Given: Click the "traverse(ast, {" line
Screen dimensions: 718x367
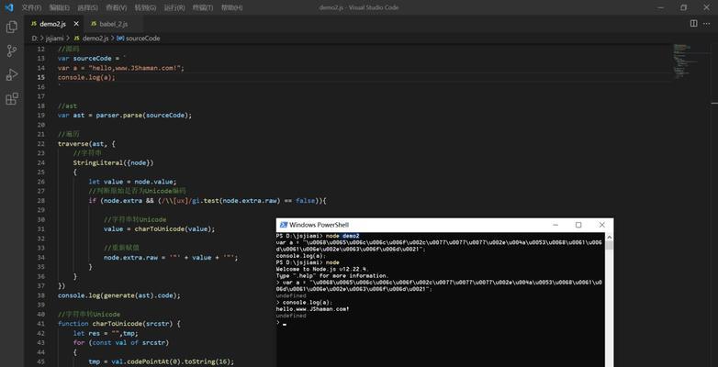Looking at the screenshot, I should point(86,144).
